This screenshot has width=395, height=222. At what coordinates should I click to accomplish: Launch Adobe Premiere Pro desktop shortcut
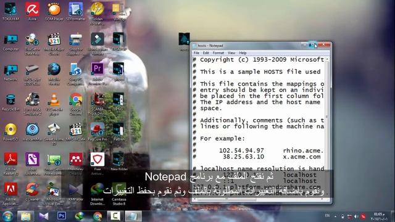pos(98,74)
